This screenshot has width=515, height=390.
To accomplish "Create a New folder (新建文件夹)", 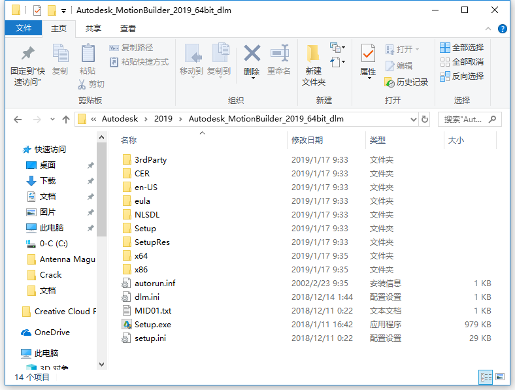I will tap(313, 65).
